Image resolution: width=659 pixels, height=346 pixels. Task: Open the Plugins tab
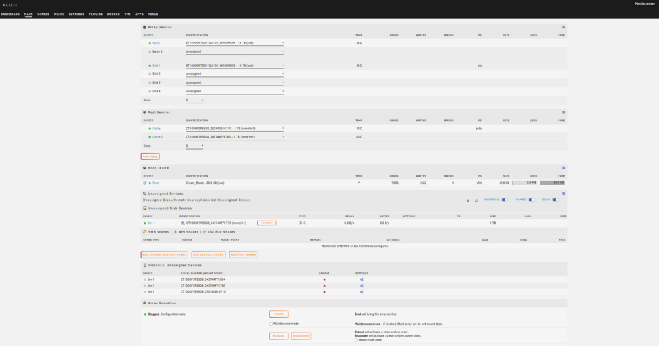click(x=96, y=14)
